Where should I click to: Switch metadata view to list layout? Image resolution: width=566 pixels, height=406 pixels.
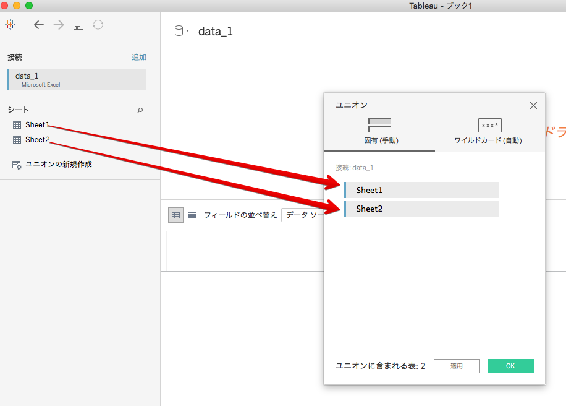pyautogui.click(x=193, y=215)
